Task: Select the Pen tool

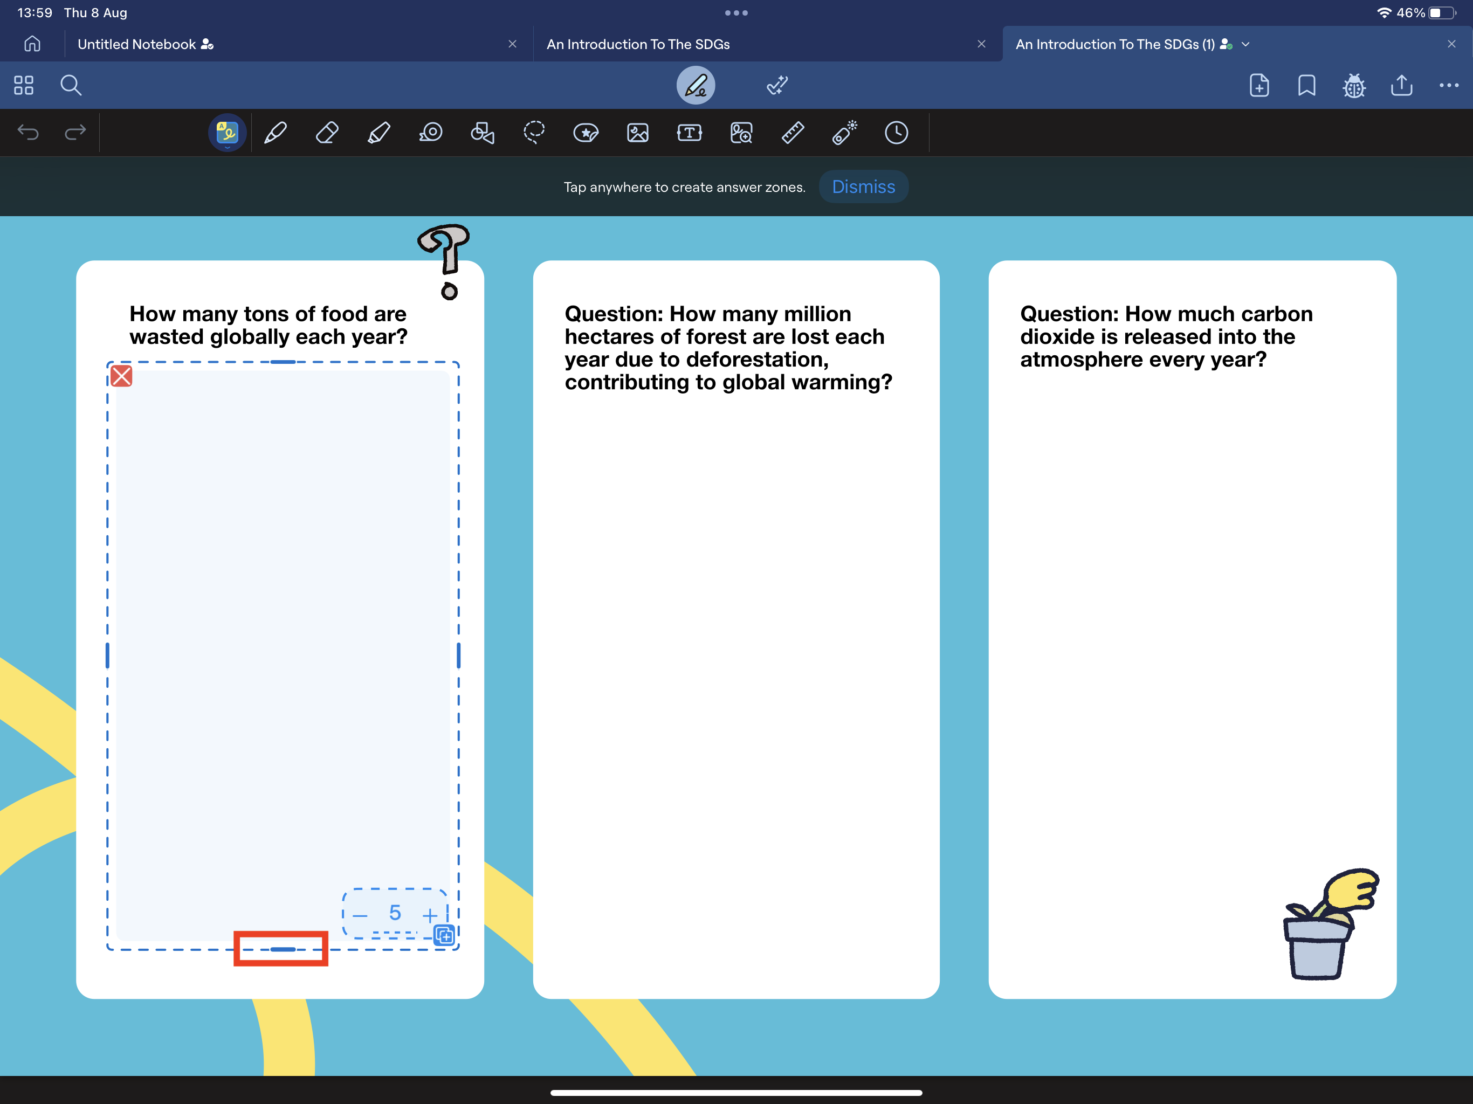Action: (x=275, y=133)
